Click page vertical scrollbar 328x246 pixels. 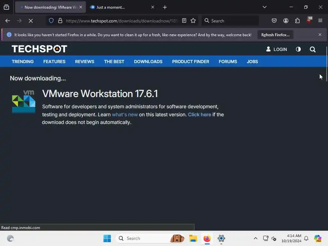[326, 64]
